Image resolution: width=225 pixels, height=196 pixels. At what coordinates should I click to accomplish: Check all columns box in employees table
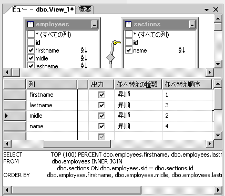pyautogui.click(x=31, y=34)
